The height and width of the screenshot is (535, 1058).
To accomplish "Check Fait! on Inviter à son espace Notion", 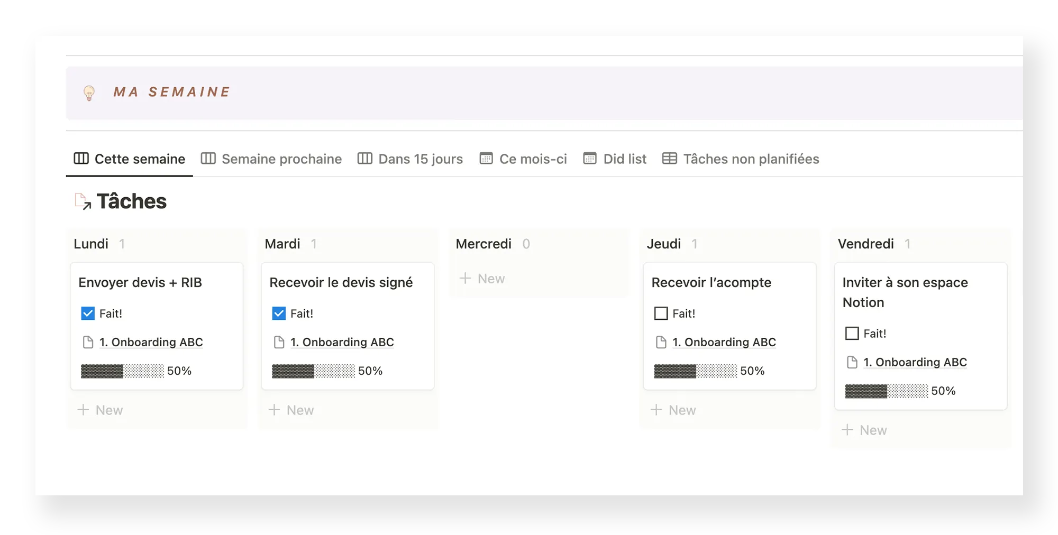I will [x=852, y=334].
